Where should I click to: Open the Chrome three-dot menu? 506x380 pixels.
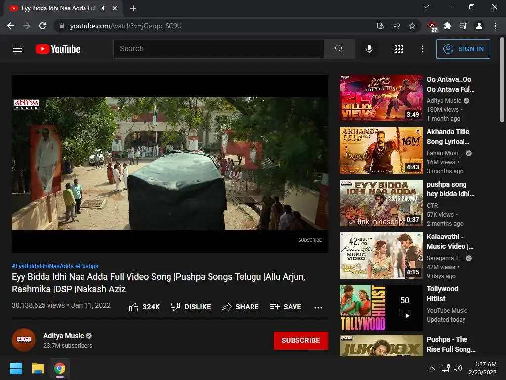[495, 26]
